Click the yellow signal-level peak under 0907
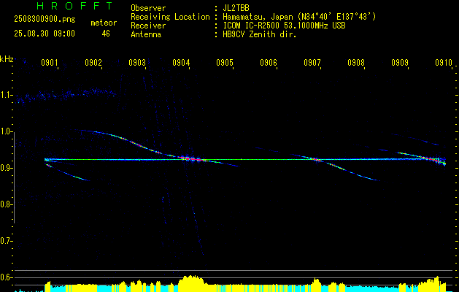Screen dimensions: 459x292 [x=315, y=283]
